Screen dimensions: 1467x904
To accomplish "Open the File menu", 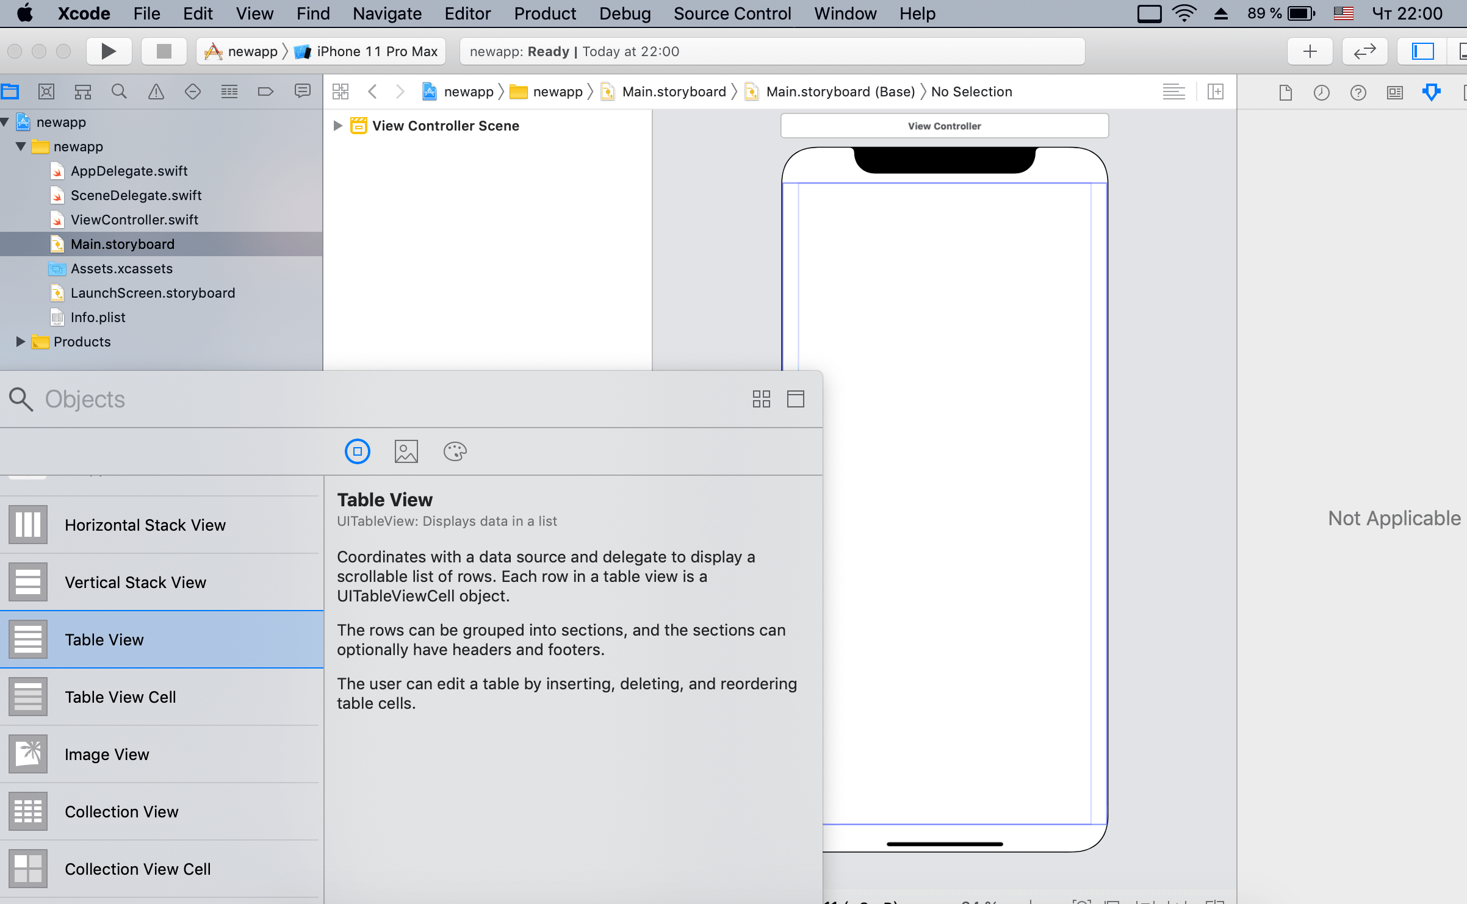I will click(146, 13).
